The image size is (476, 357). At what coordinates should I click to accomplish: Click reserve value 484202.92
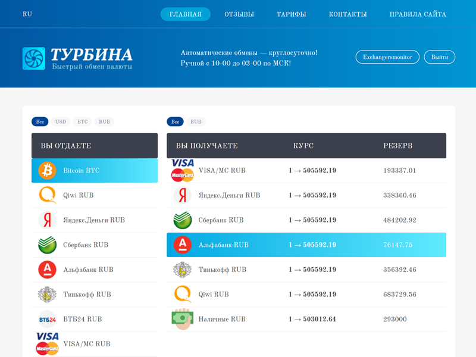click(x=399, y=220)
